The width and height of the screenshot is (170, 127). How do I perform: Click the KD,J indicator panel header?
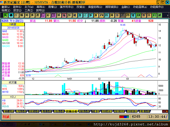pos(13,97)
